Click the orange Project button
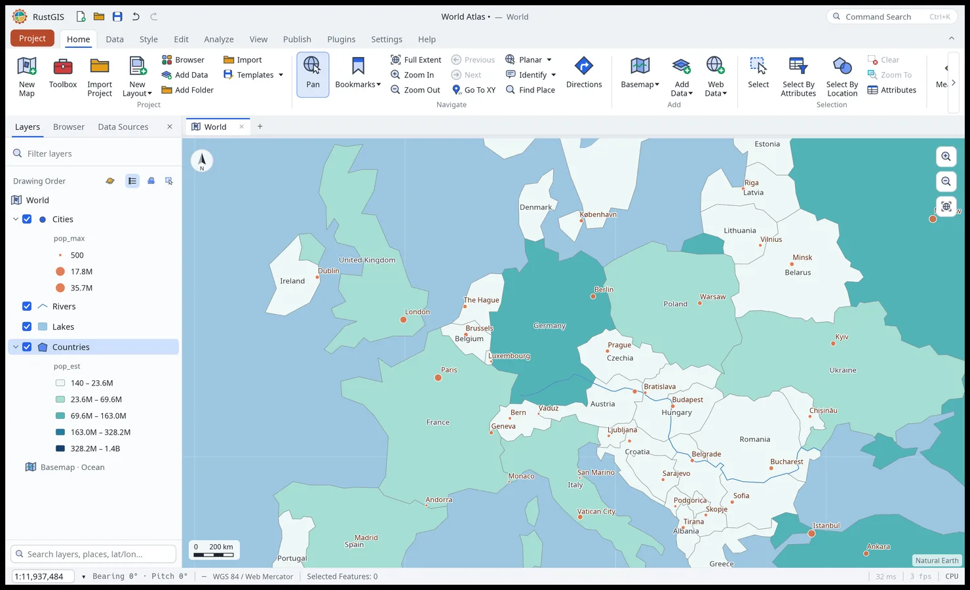The width and height of the screenshot is (970, 590). pos(32,38)
